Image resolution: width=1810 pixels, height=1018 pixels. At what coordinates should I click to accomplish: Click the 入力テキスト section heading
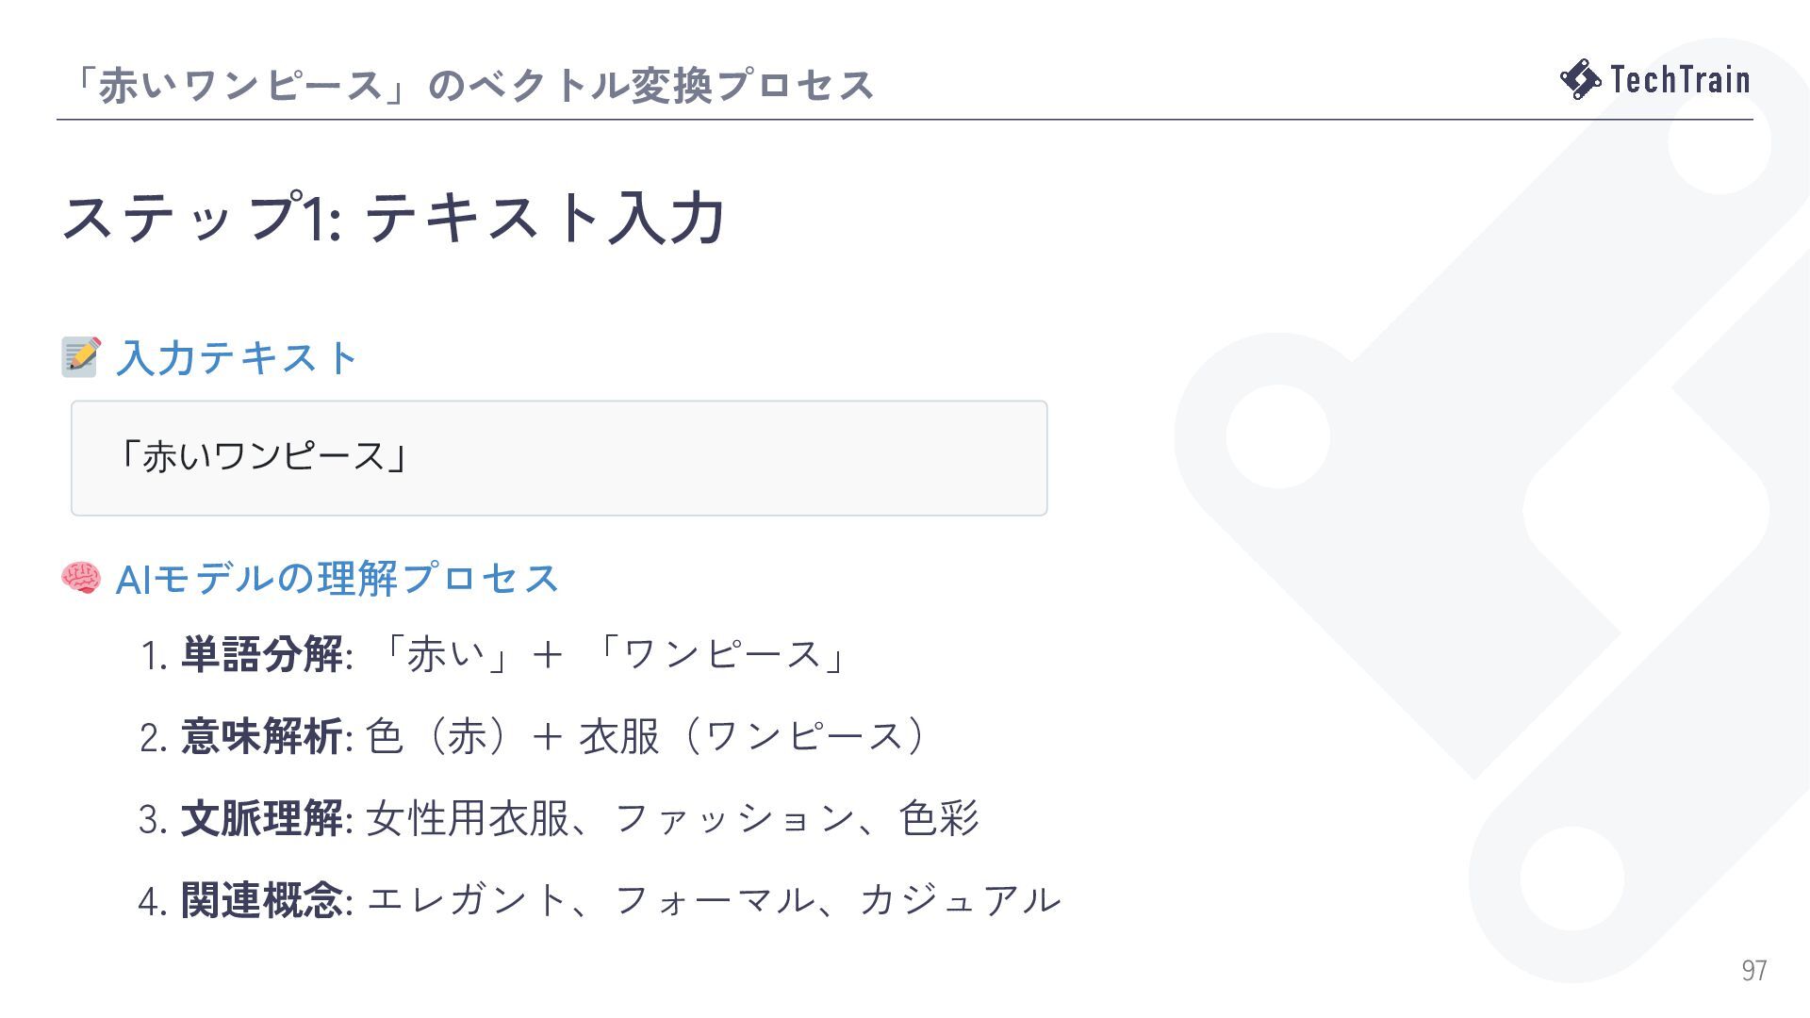point(237,358)
